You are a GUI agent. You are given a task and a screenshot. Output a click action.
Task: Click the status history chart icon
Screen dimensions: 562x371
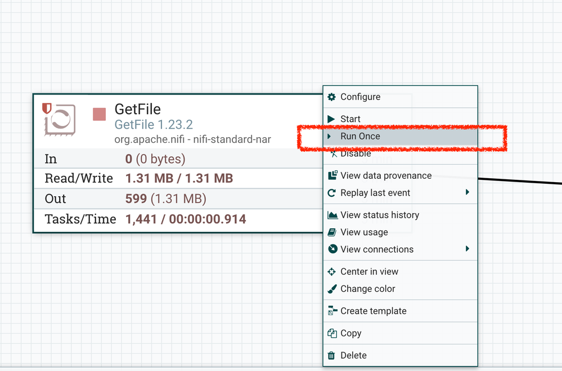tap(332, 215)
